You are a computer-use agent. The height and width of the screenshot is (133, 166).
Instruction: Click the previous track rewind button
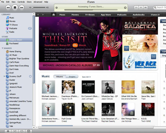[x=8, y=8]
